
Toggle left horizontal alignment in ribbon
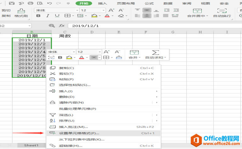click(x=137, y=16)
